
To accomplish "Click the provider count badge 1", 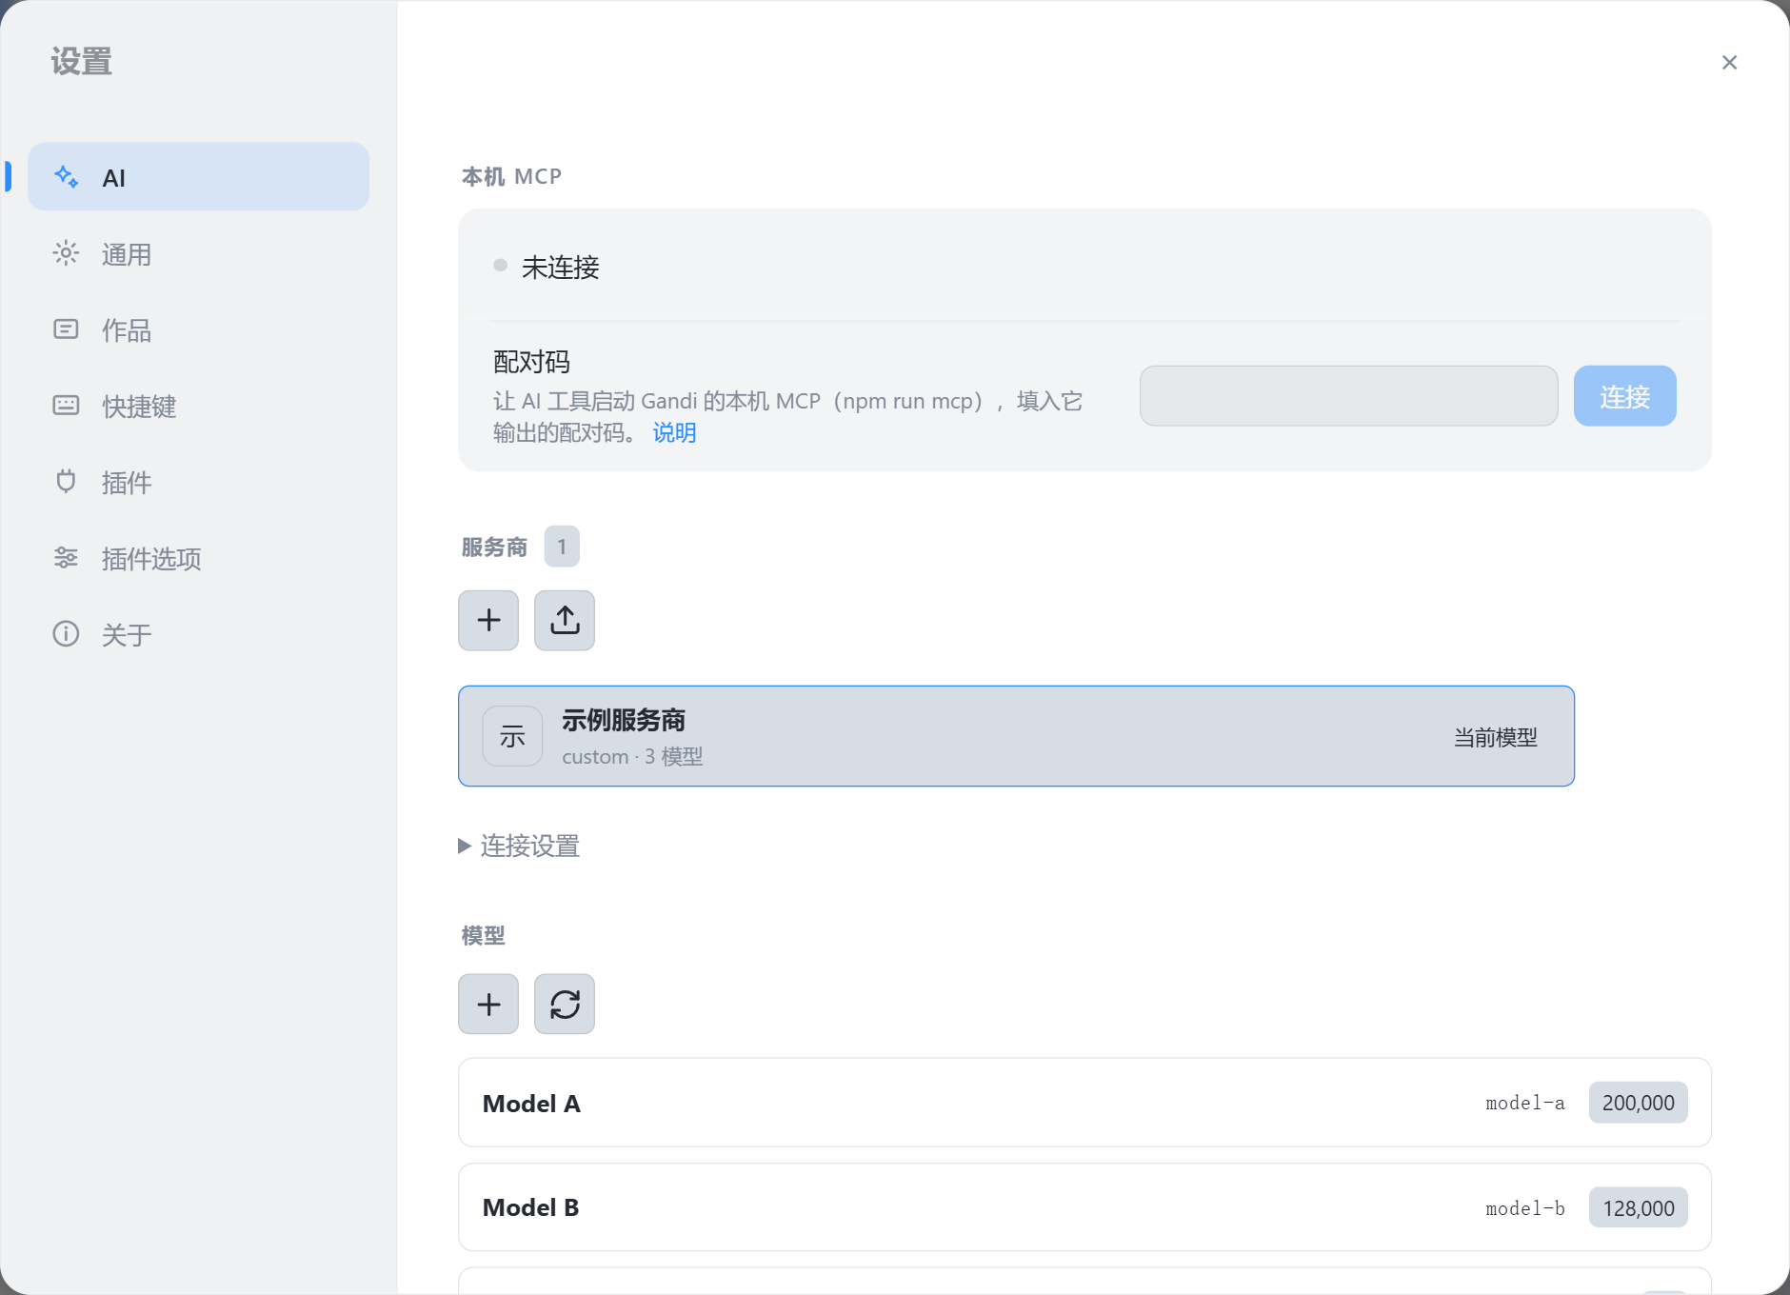I will pos(562,547).
